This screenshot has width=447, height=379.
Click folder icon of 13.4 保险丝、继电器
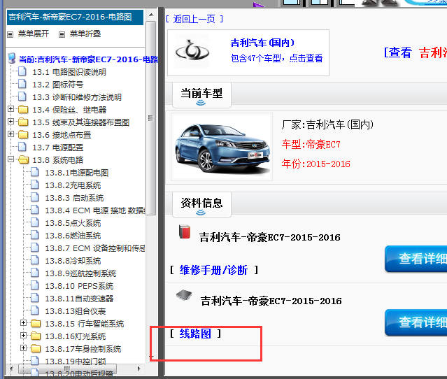23,109
